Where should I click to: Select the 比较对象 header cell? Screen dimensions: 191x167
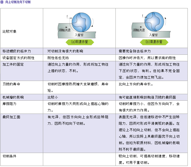coord(9,31)
